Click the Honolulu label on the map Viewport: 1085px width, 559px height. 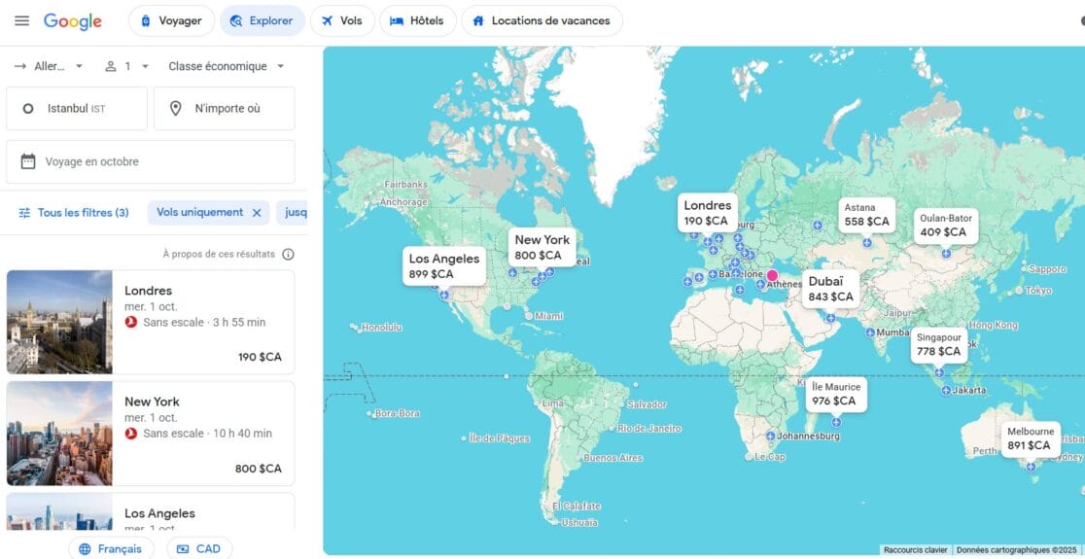click(x=382, y=328)
